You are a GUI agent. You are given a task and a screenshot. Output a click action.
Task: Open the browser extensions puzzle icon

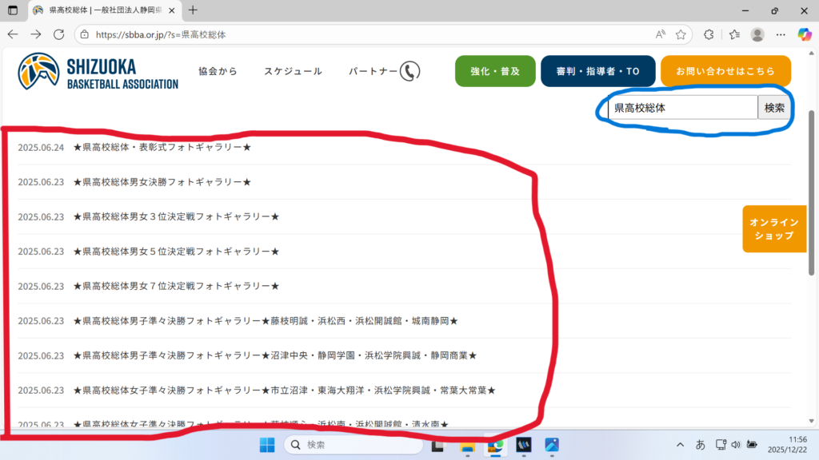[x=708, y=34]
